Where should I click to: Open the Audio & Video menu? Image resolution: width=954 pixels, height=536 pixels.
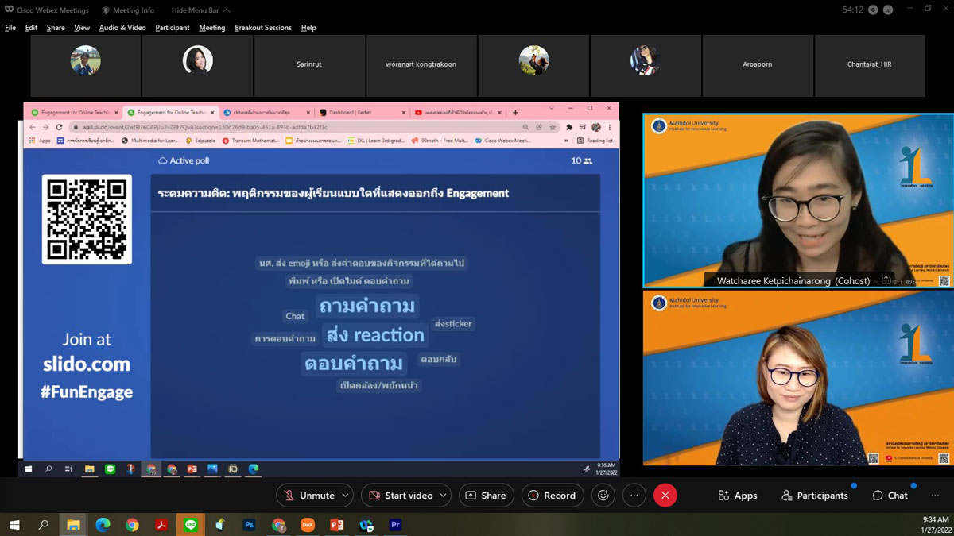122,28
